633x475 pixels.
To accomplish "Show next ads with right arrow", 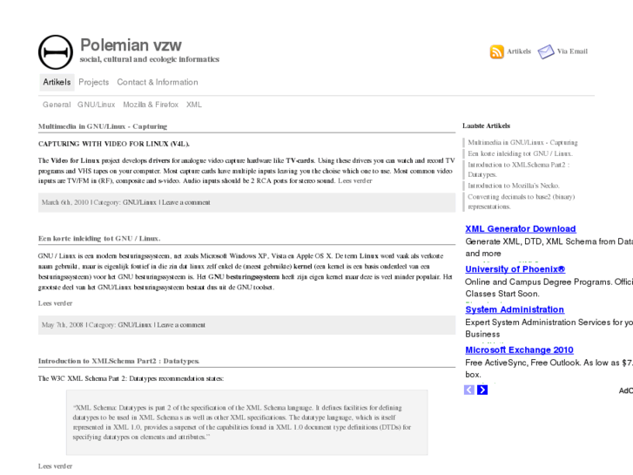I will [482, 390].
